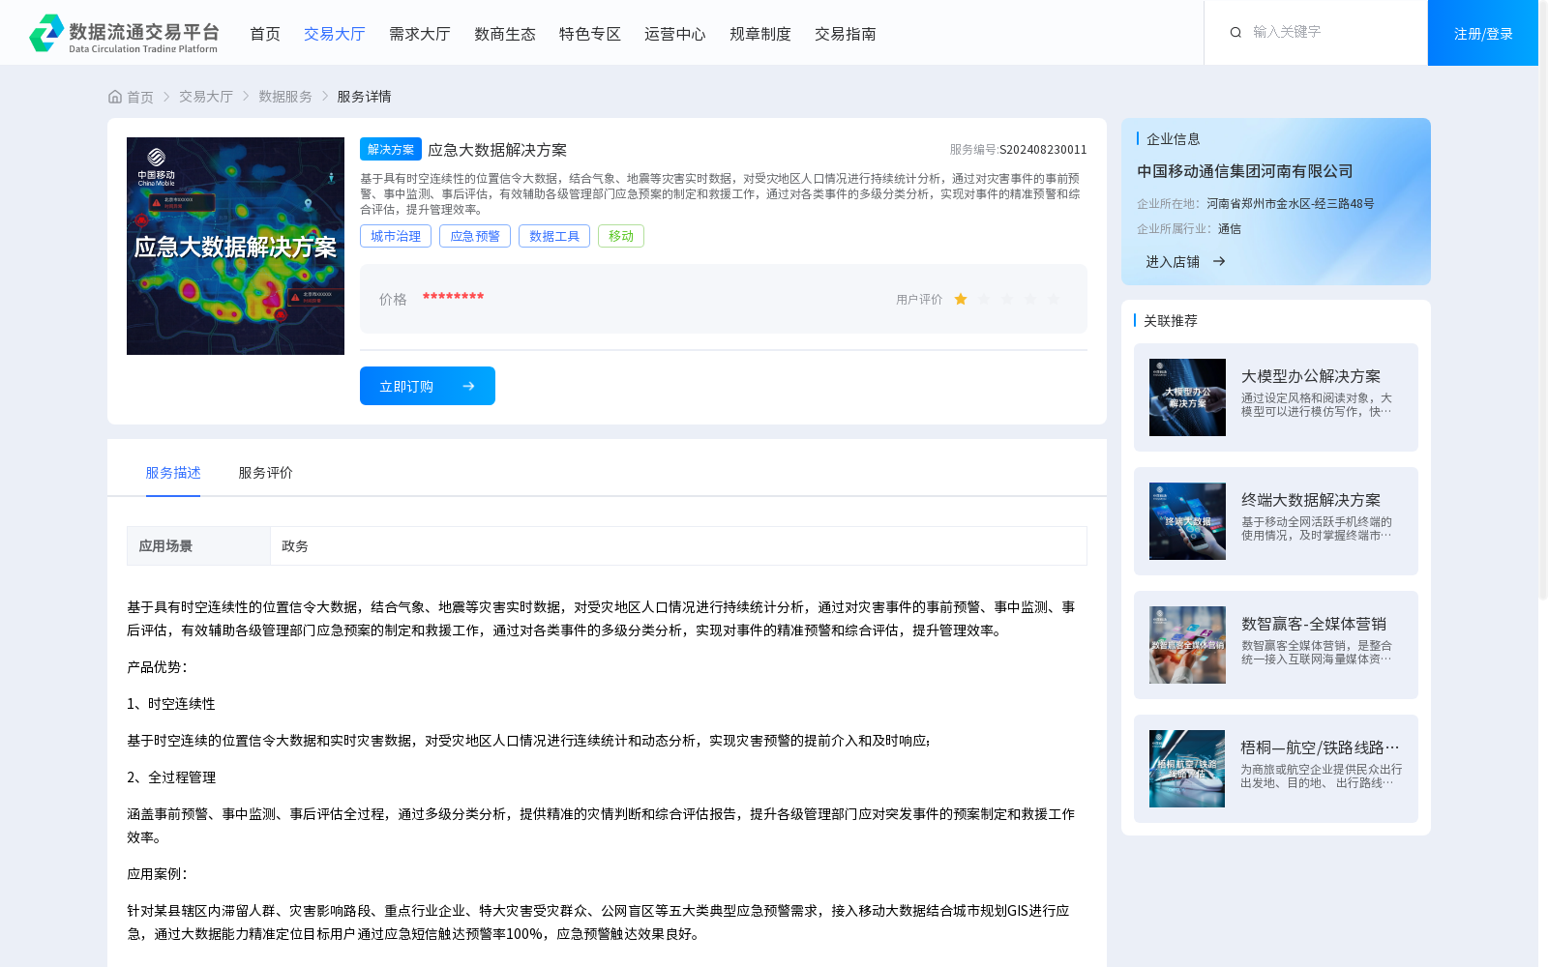Click the 交易大厅 breadcrumb link

click(x=206, y=97)
